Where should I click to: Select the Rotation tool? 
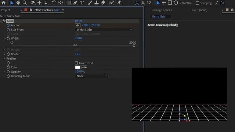(x=54, y=3)
